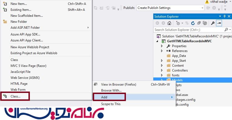Click the solution file icon beside 'GetHTMLTableRecordsInMVC'
232x120 pixels.
[x=159, y=36]
